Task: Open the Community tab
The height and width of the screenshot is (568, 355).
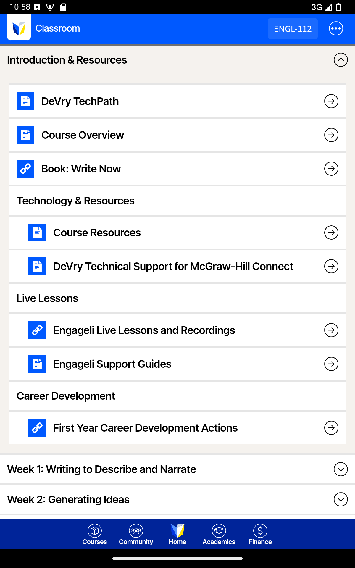Action: pyautogui.click(x=136, y=535)
